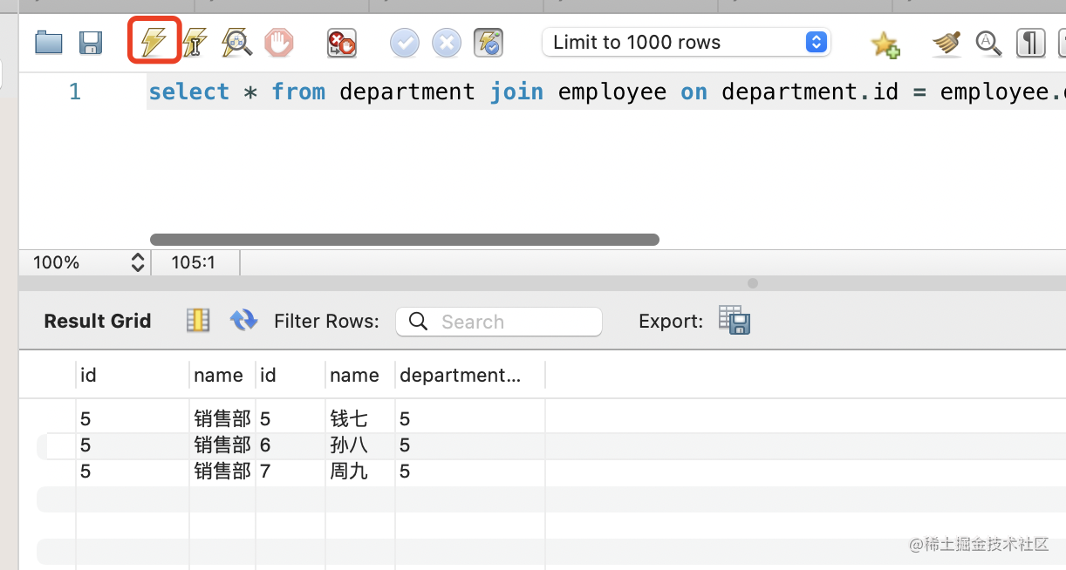Image resolution: width=1066 pixels, height=570 pixels.
Task: Open a SQL script file
Action: point(49,42)
